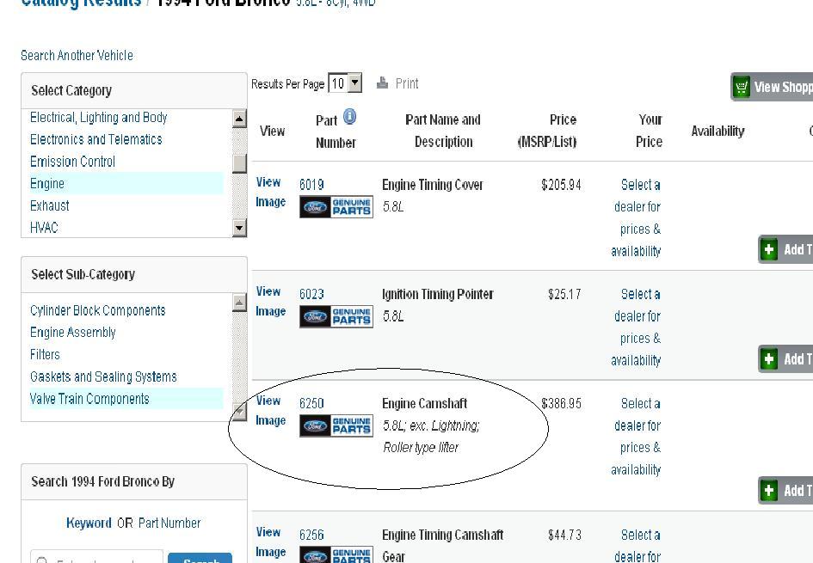Select a dealer for part 6256 price
Screen dimensions: 813x563
(x=636, y=546)
